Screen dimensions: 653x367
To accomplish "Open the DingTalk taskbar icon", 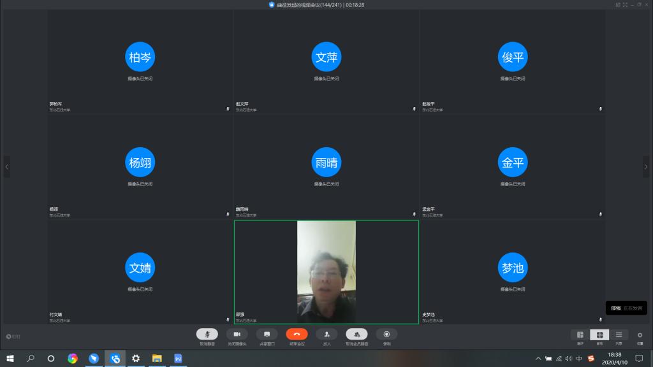I will coord(94,359).
